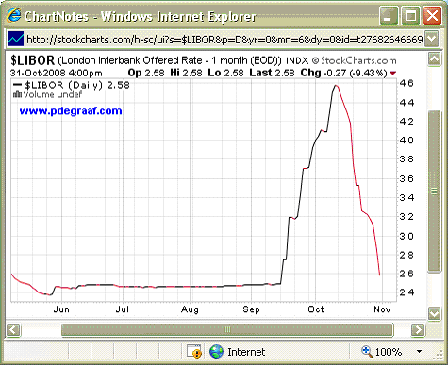The height and width of the screenshot is (367, 448).
Task: Click the 'Lo 2.58' value
Action: pos(225,73)
